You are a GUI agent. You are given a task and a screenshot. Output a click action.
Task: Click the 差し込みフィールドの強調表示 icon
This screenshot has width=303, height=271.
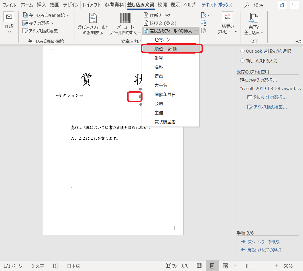93,18
